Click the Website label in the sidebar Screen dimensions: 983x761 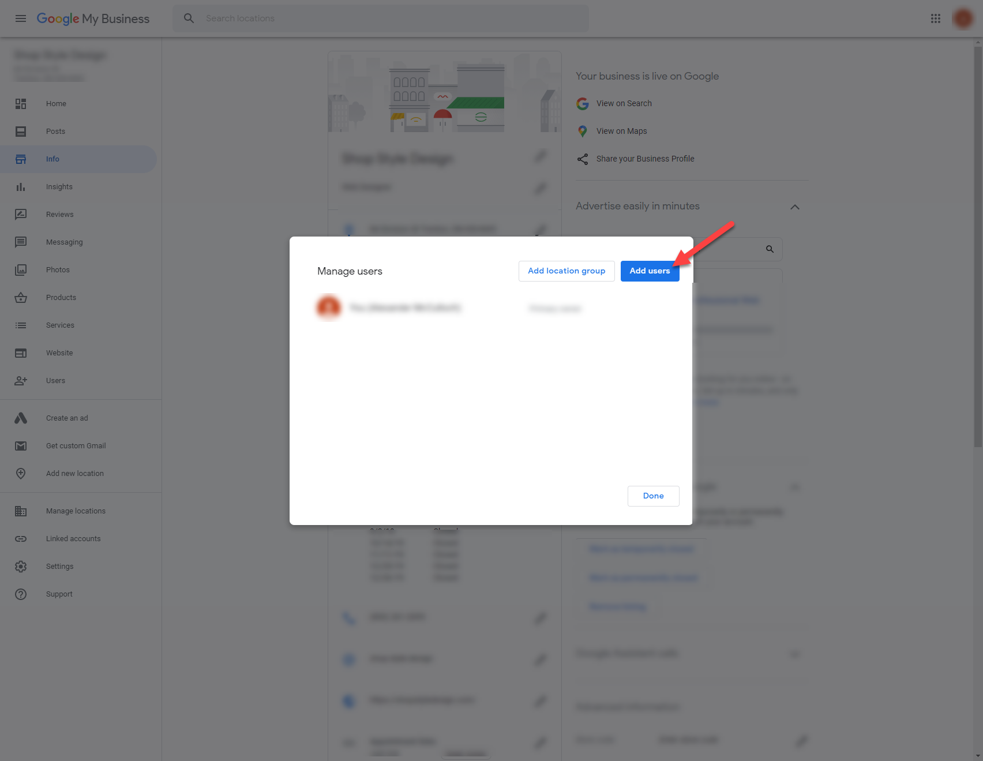[59, 353]
